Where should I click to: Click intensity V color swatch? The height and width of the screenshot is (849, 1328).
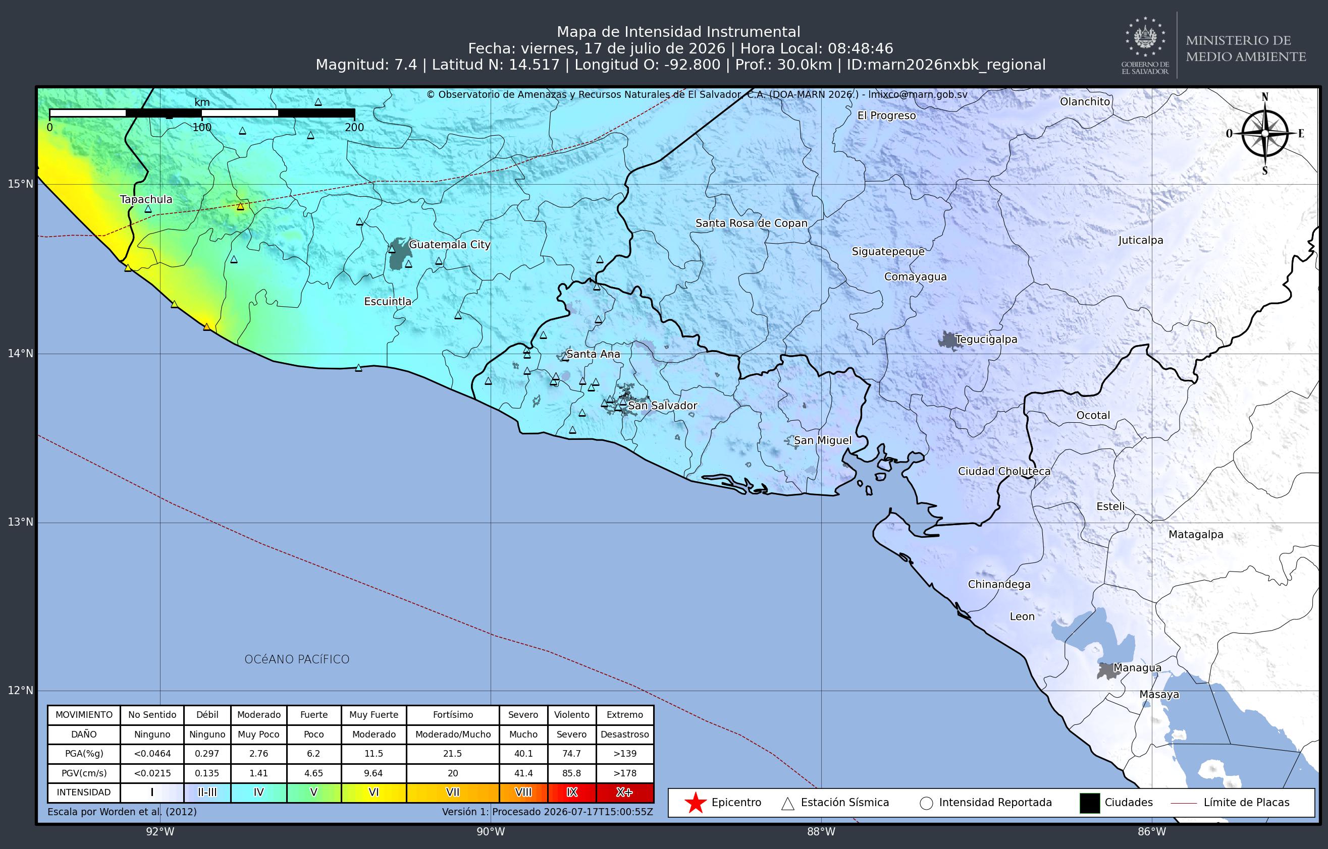(x=314, y=793)
